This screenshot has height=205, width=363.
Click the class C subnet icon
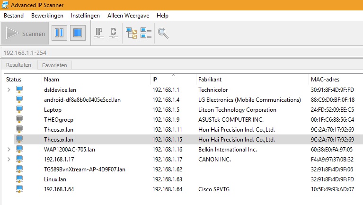click(x=113, y=33)
